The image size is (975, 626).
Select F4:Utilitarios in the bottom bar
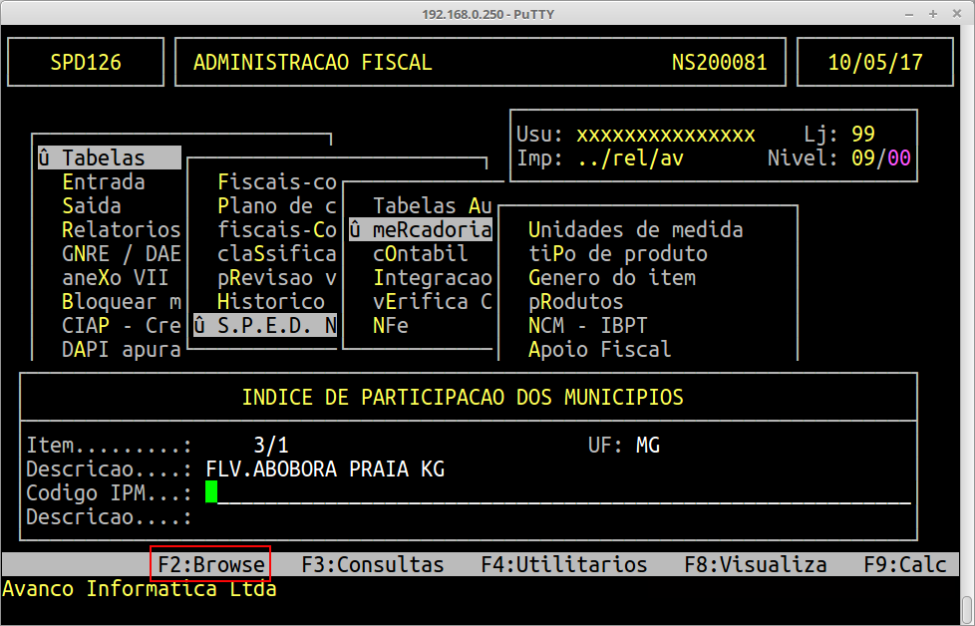(x=563, y=564)
